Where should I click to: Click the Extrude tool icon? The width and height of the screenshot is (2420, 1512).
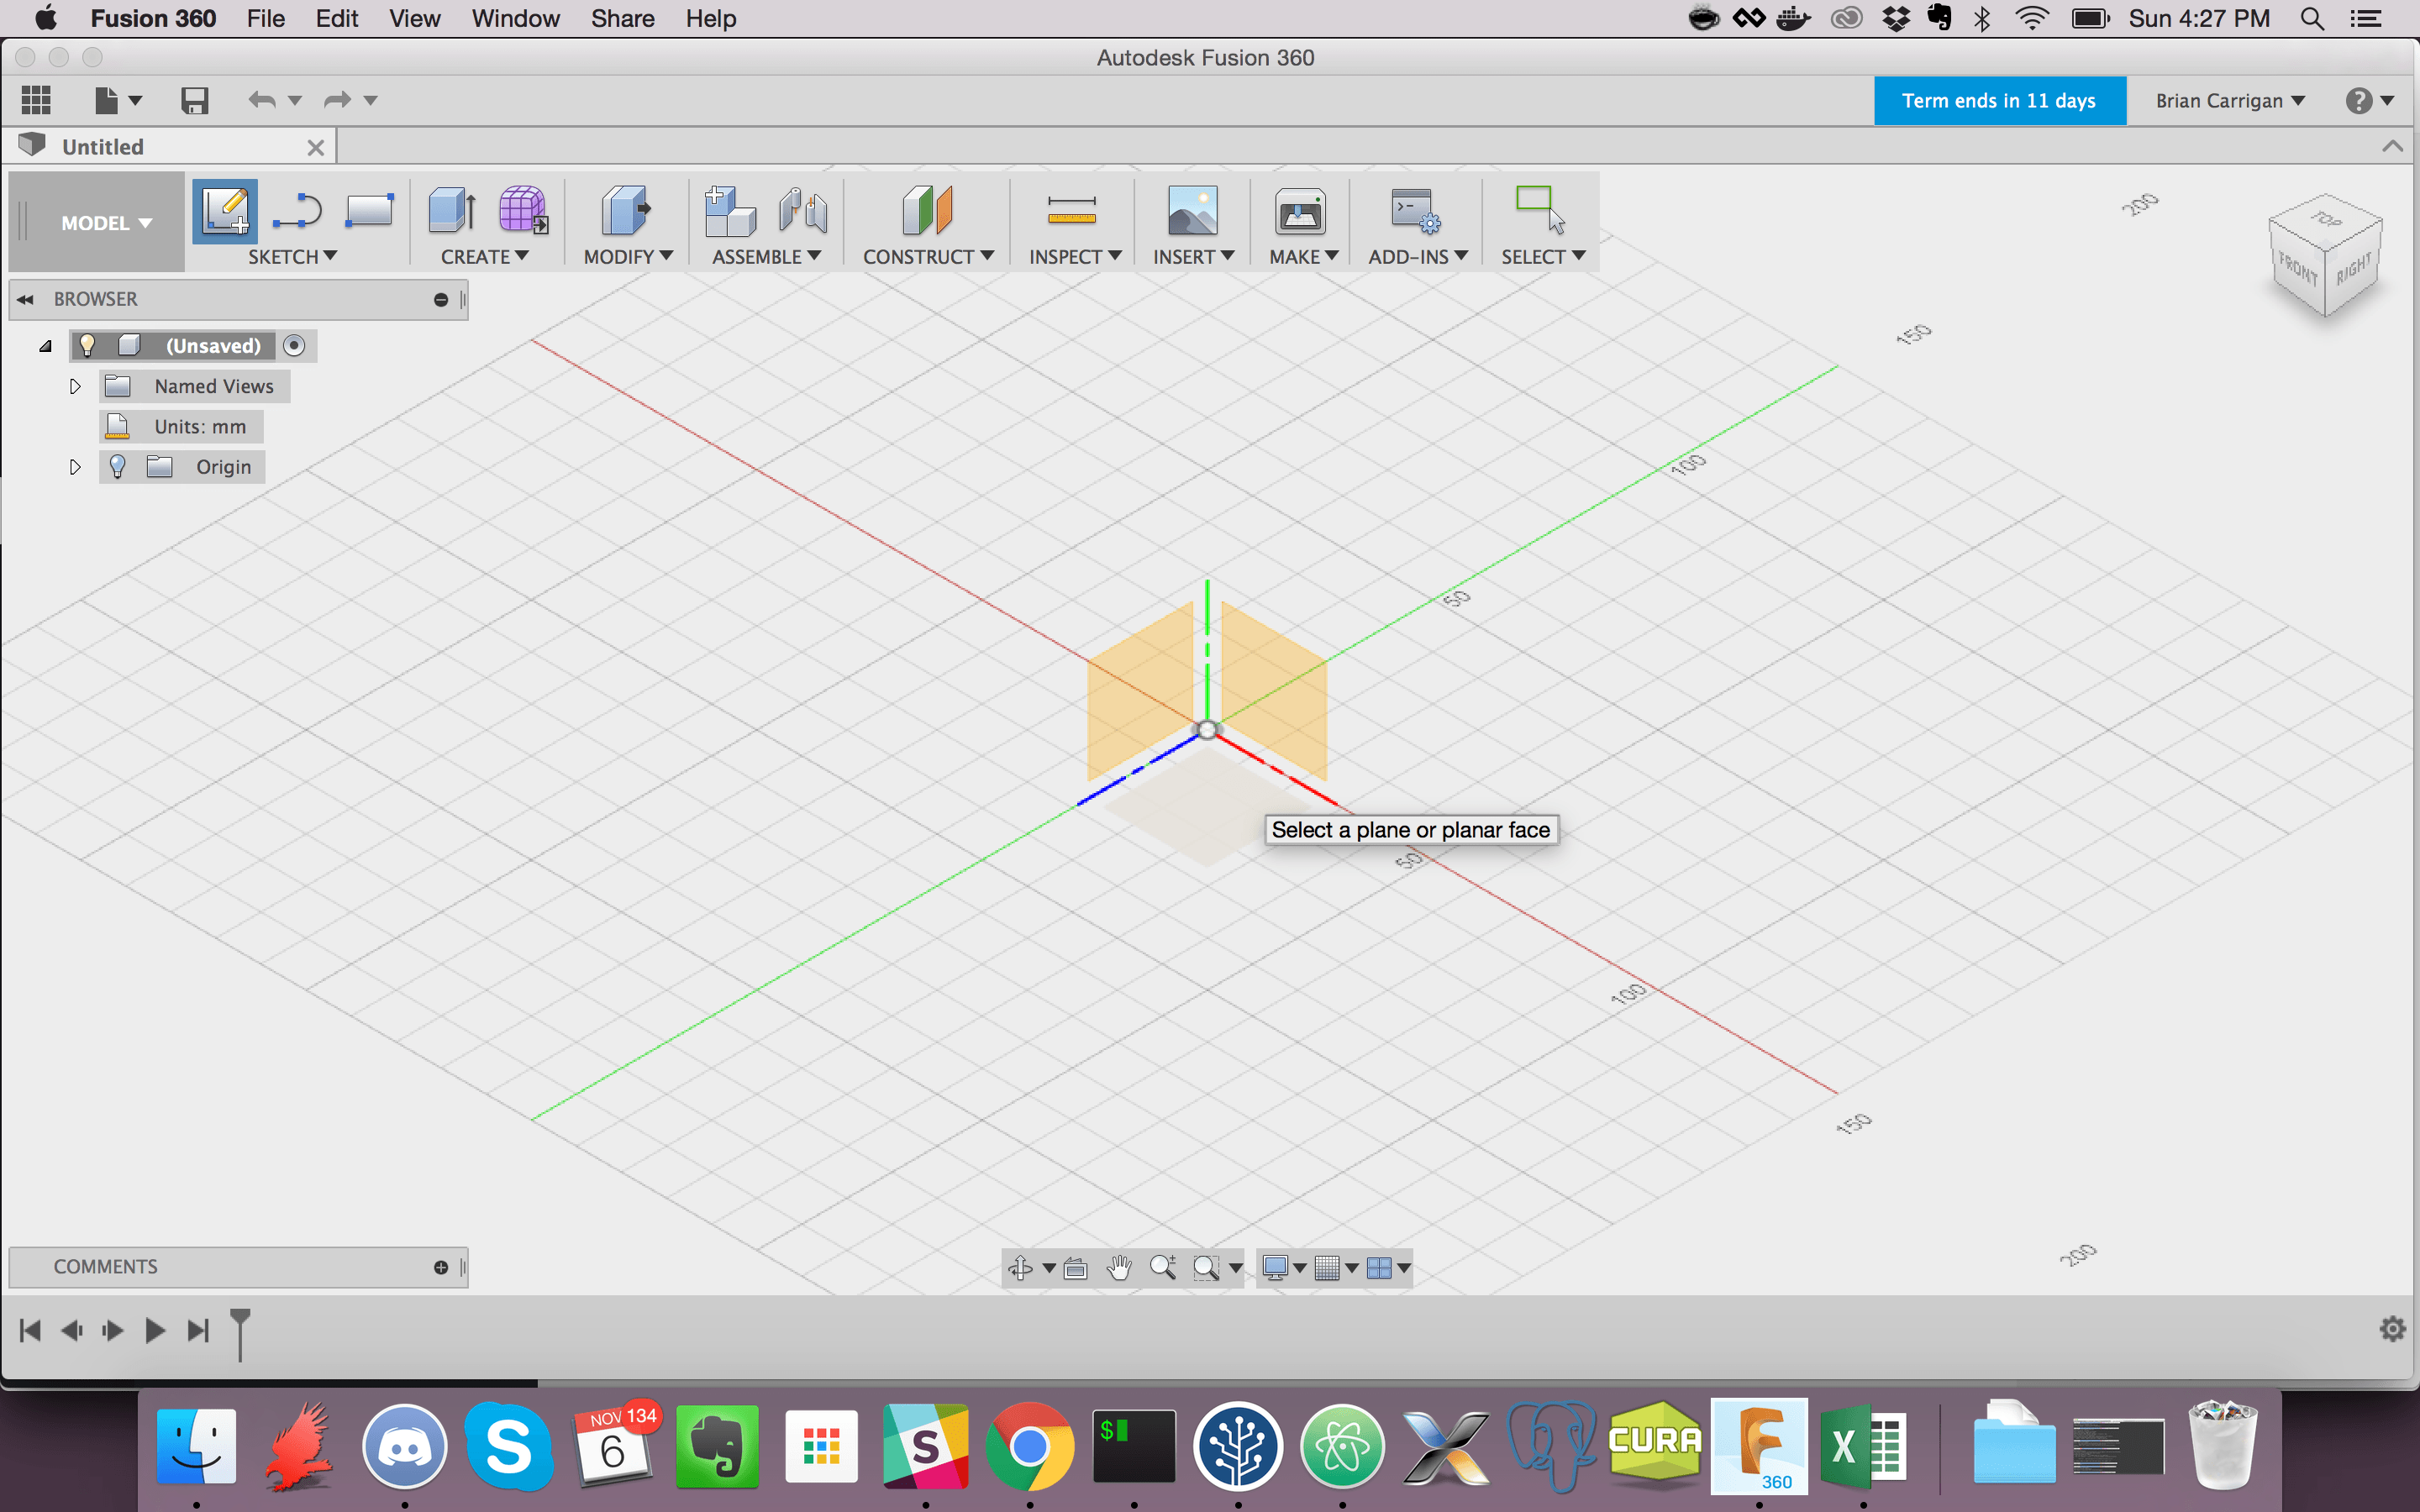[x=452, y=211]
